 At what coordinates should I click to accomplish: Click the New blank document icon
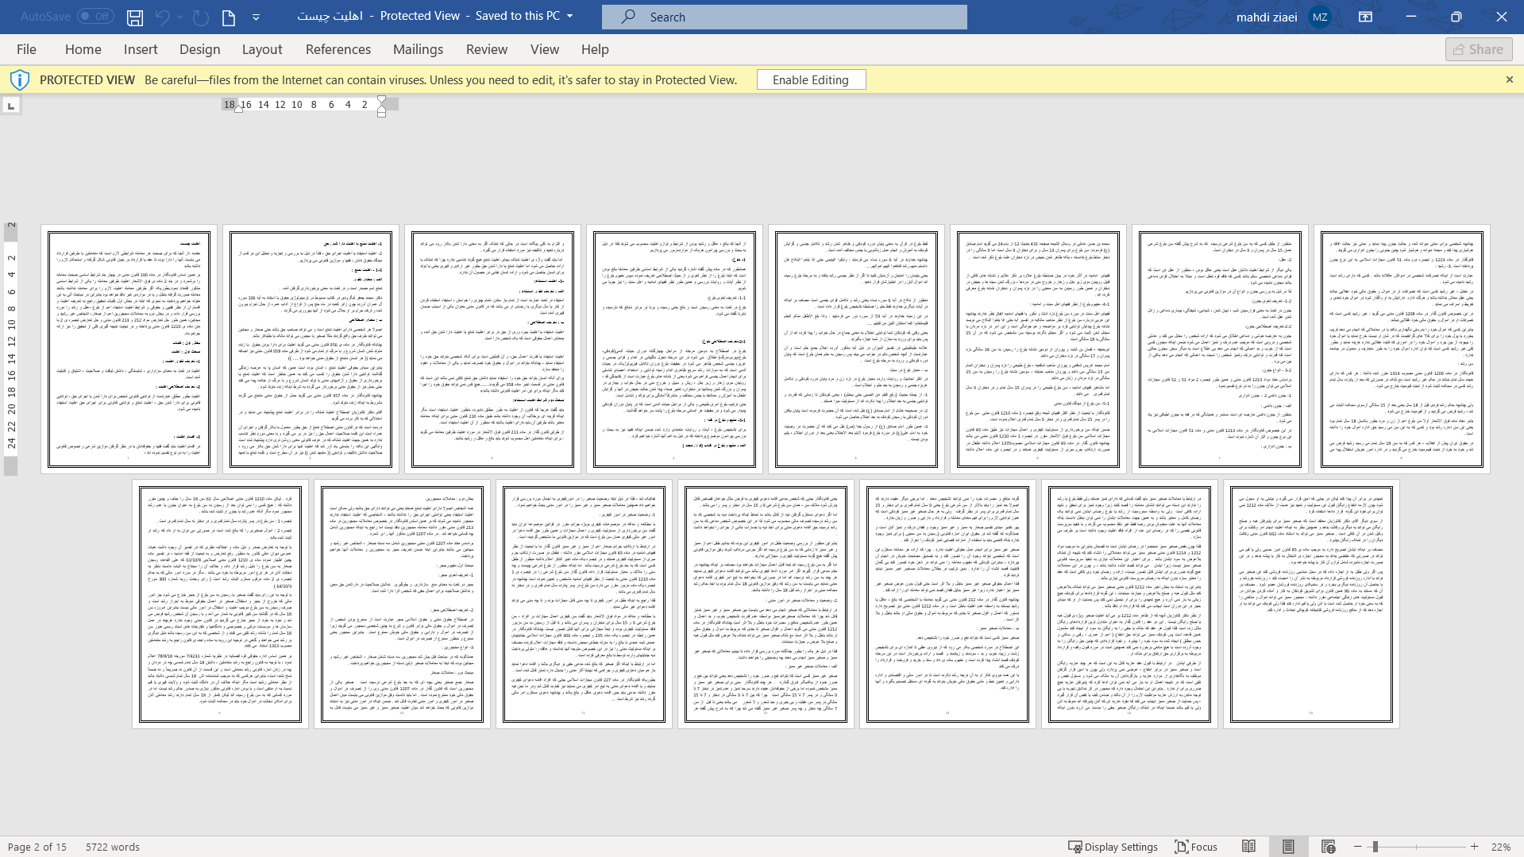229,17
